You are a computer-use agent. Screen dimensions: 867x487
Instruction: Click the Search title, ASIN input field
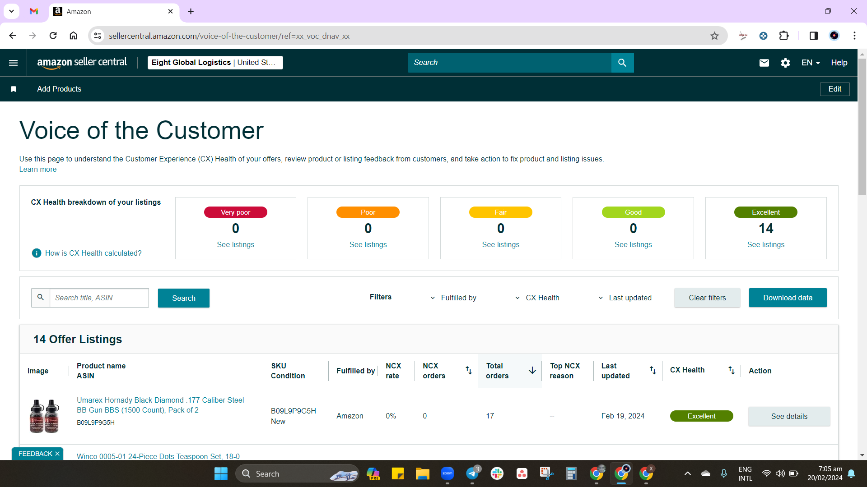point(99,298)
